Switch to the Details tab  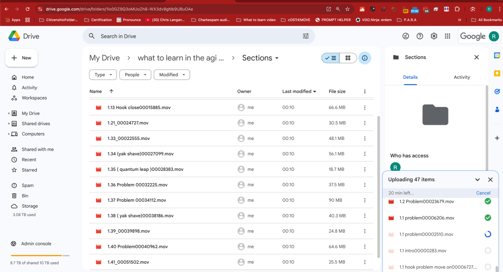click(x=410, y=77)
